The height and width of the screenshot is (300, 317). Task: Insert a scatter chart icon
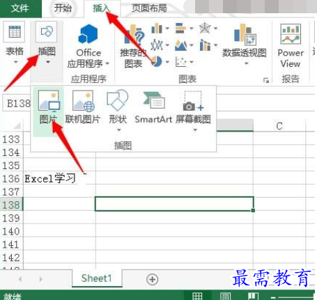point(181,62)
